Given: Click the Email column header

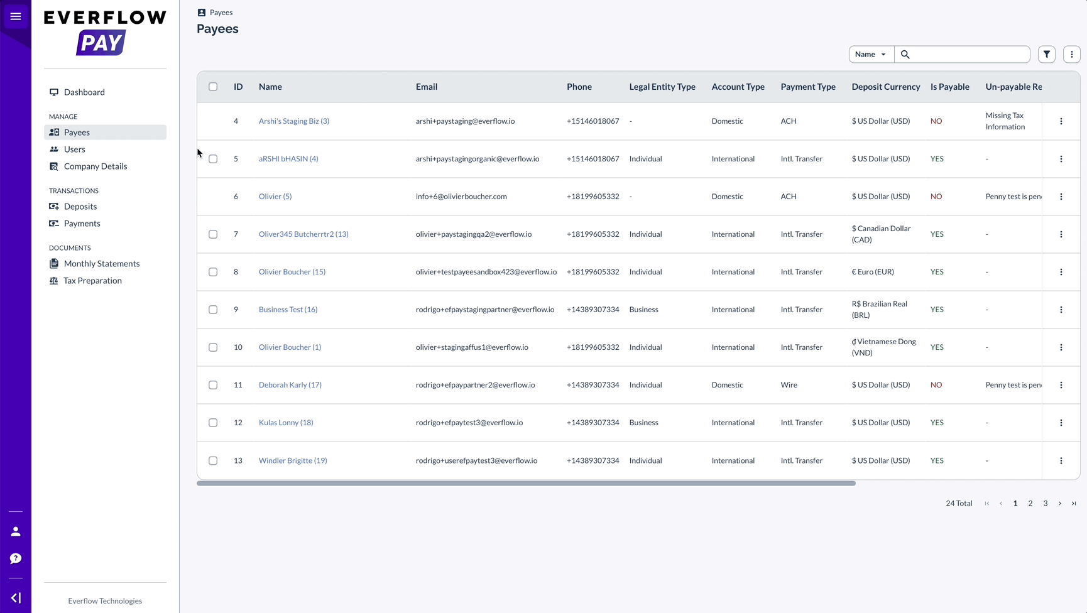Looking at the screenshot, I should pos(427,87).
